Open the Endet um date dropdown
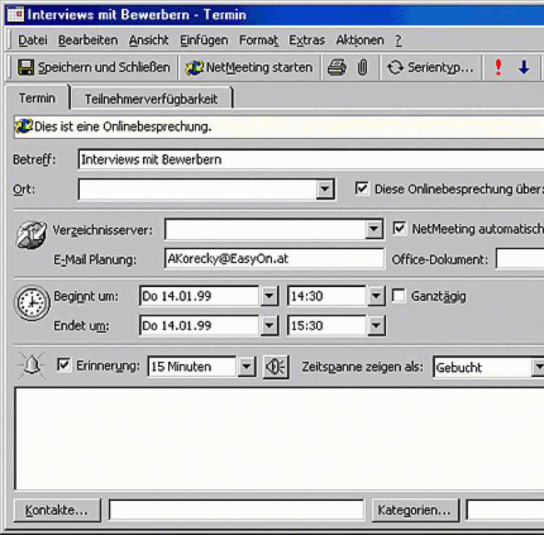Screen dimensions: 544x535 pyautogui.click(x=269, y=326)
